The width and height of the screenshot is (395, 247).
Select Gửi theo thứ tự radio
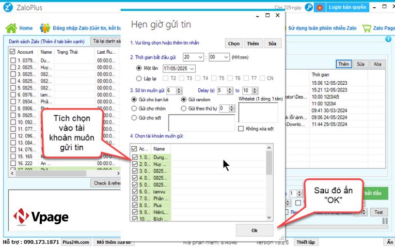pyautogui.click(x=184, y=109)
